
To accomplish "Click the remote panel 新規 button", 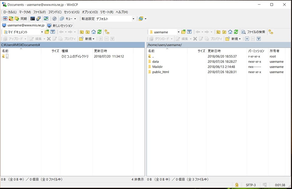I will pos(232,39).
